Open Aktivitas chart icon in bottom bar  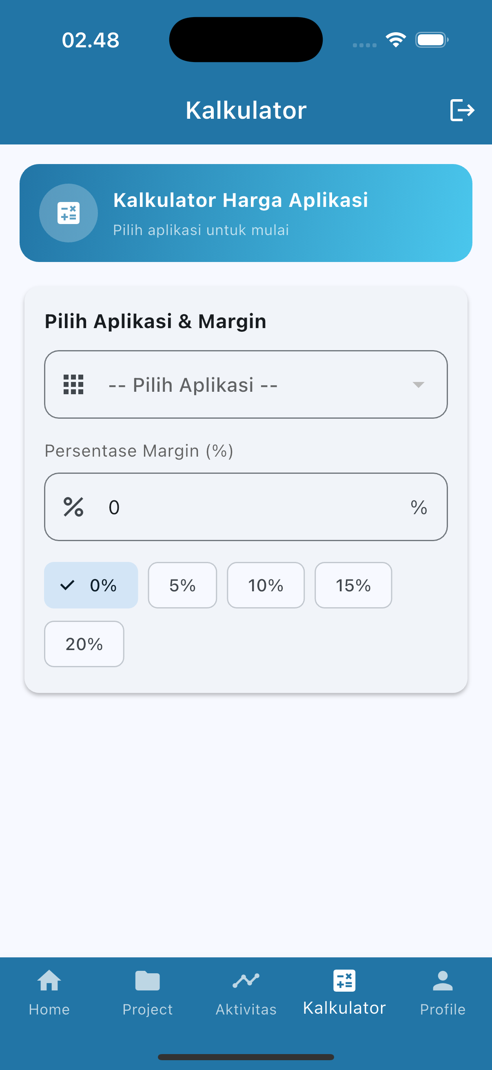click(x=246, y=981)
